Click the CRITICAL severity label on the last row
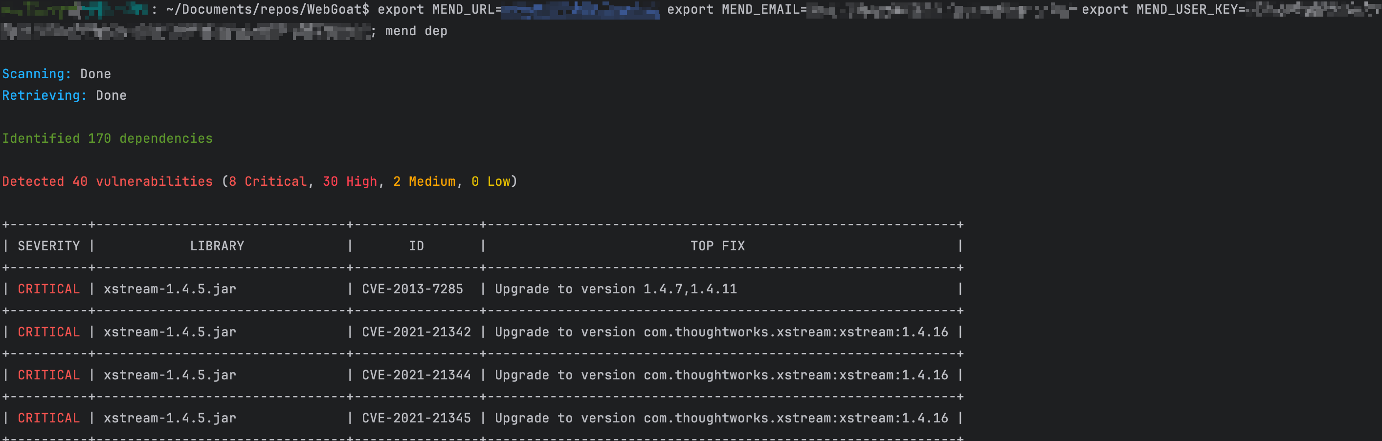This screenshot has width=1382, height=441. tap(49, 418)
